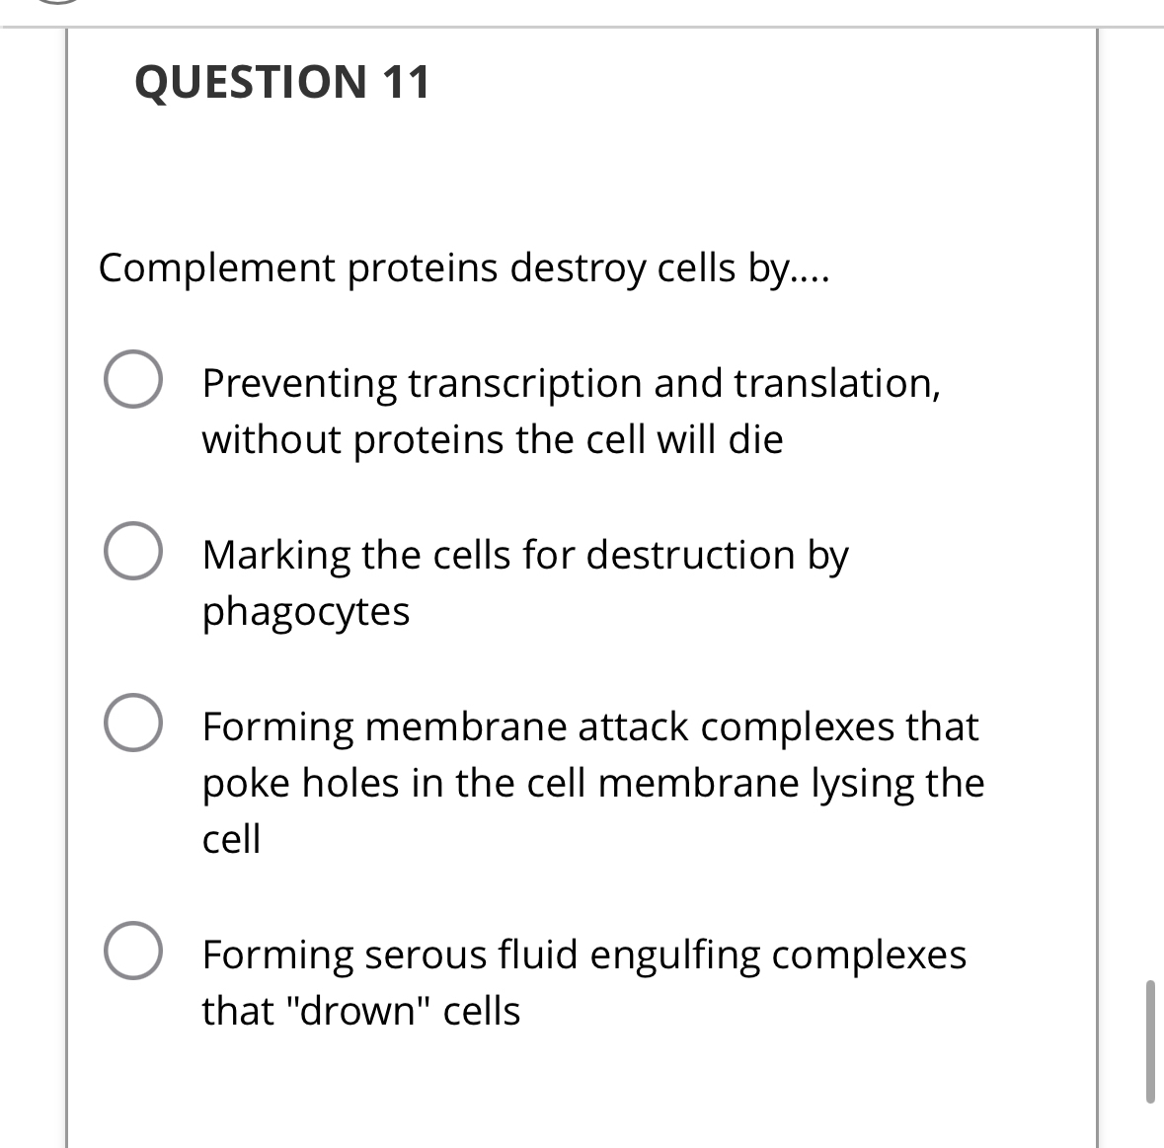Click the text that says 'drown' cells
Image resolution: width=1164 pixels, height=1148 pixels.
tap(360, 1009)
